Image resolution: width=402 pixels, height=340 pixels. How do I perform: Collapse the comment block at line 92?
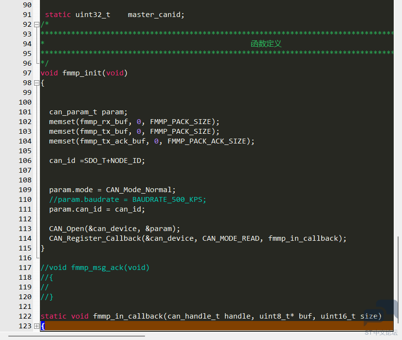point(37,25)
